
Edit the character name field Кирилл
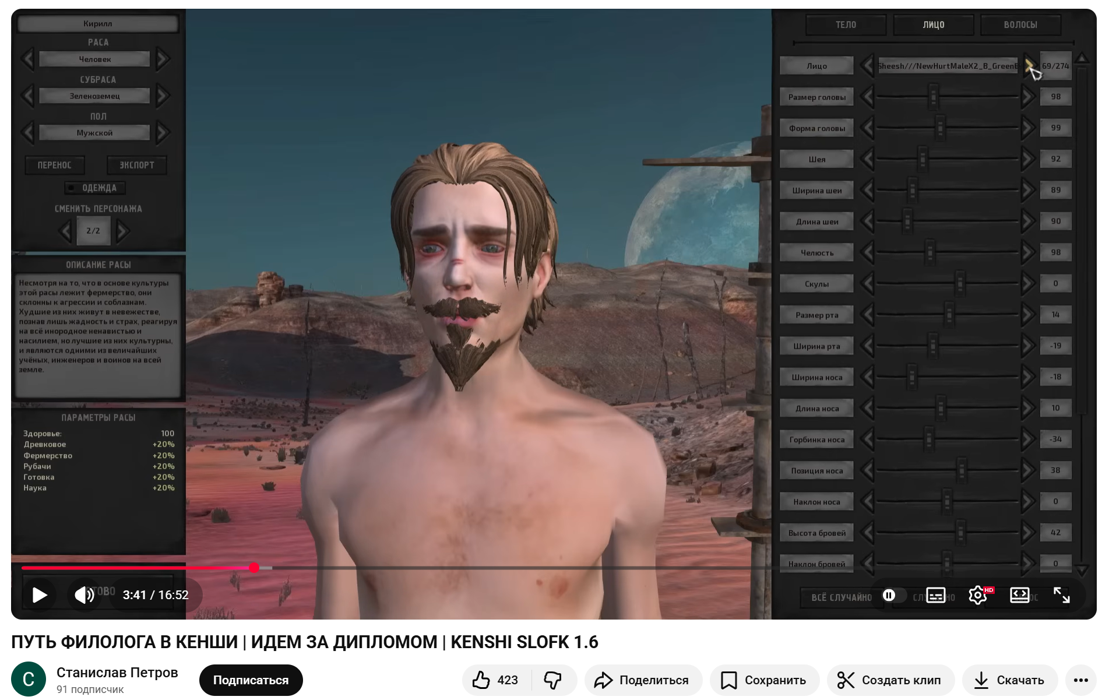tap(98, 23)
